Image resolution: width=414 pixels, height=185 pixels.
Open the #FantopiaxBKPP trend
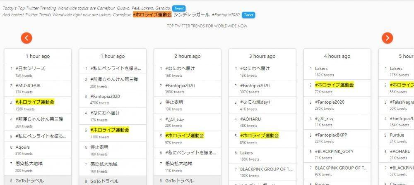click(331, 135)
